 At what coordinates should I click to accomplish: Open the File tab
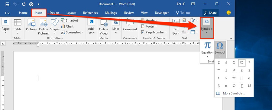pyautogui.click(x=8, y=13)
